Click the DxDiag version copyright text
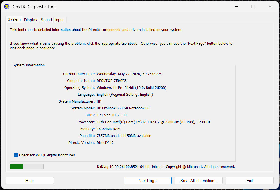280x190 pixels. (166, 167)
